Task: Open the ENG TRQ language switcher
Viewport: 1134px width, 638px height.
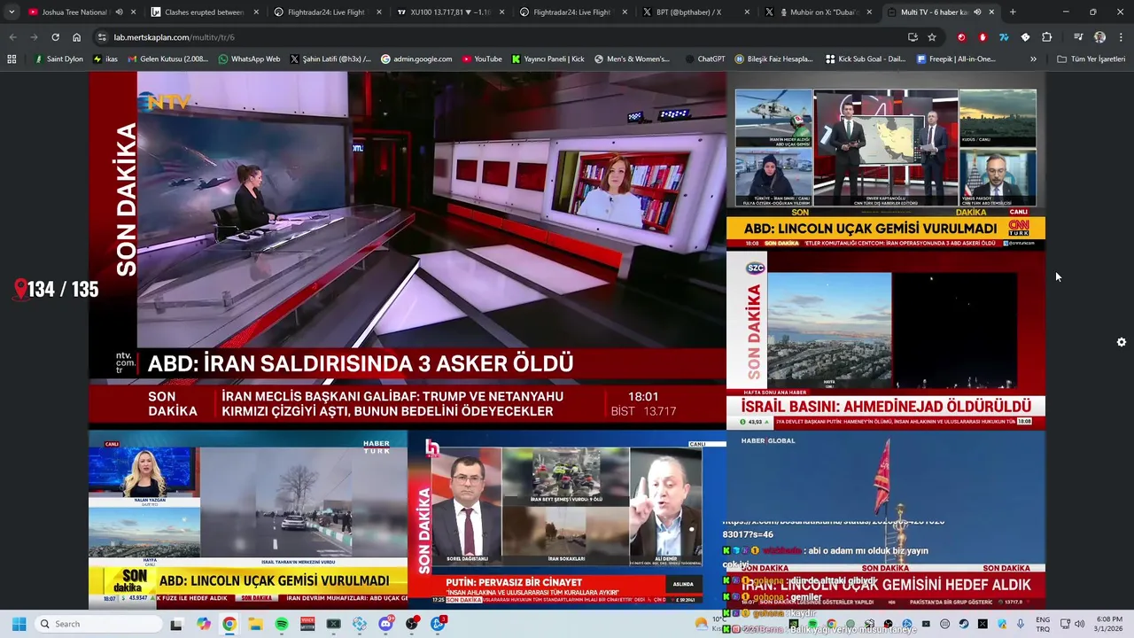Action: point(1043,624)
